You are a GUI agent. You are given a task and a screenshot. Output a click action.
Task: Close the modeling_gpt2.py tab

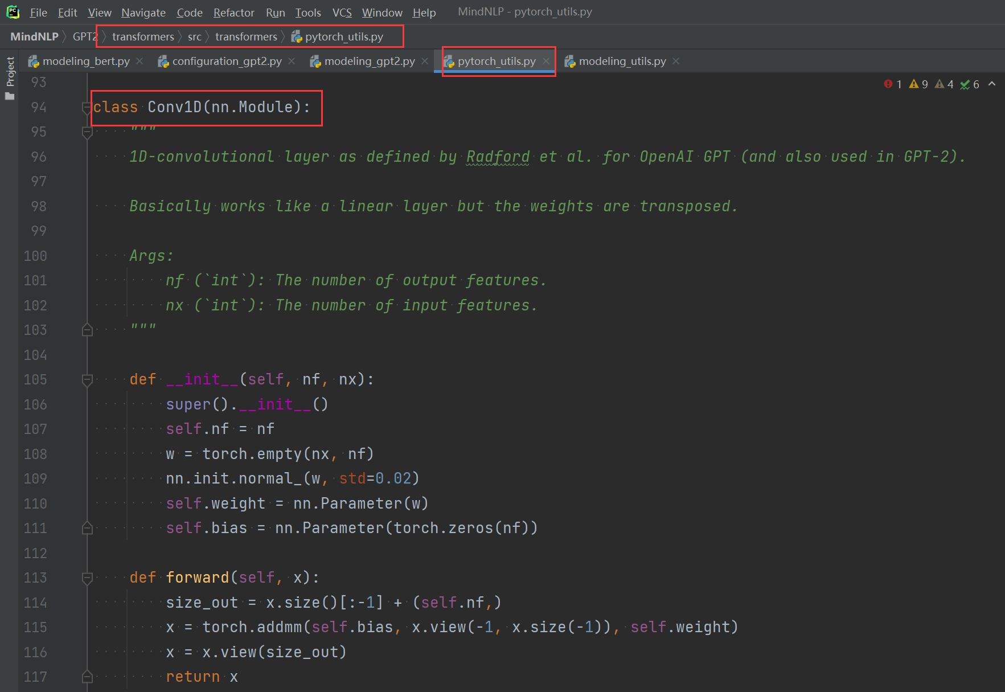[x=425, y=61]
